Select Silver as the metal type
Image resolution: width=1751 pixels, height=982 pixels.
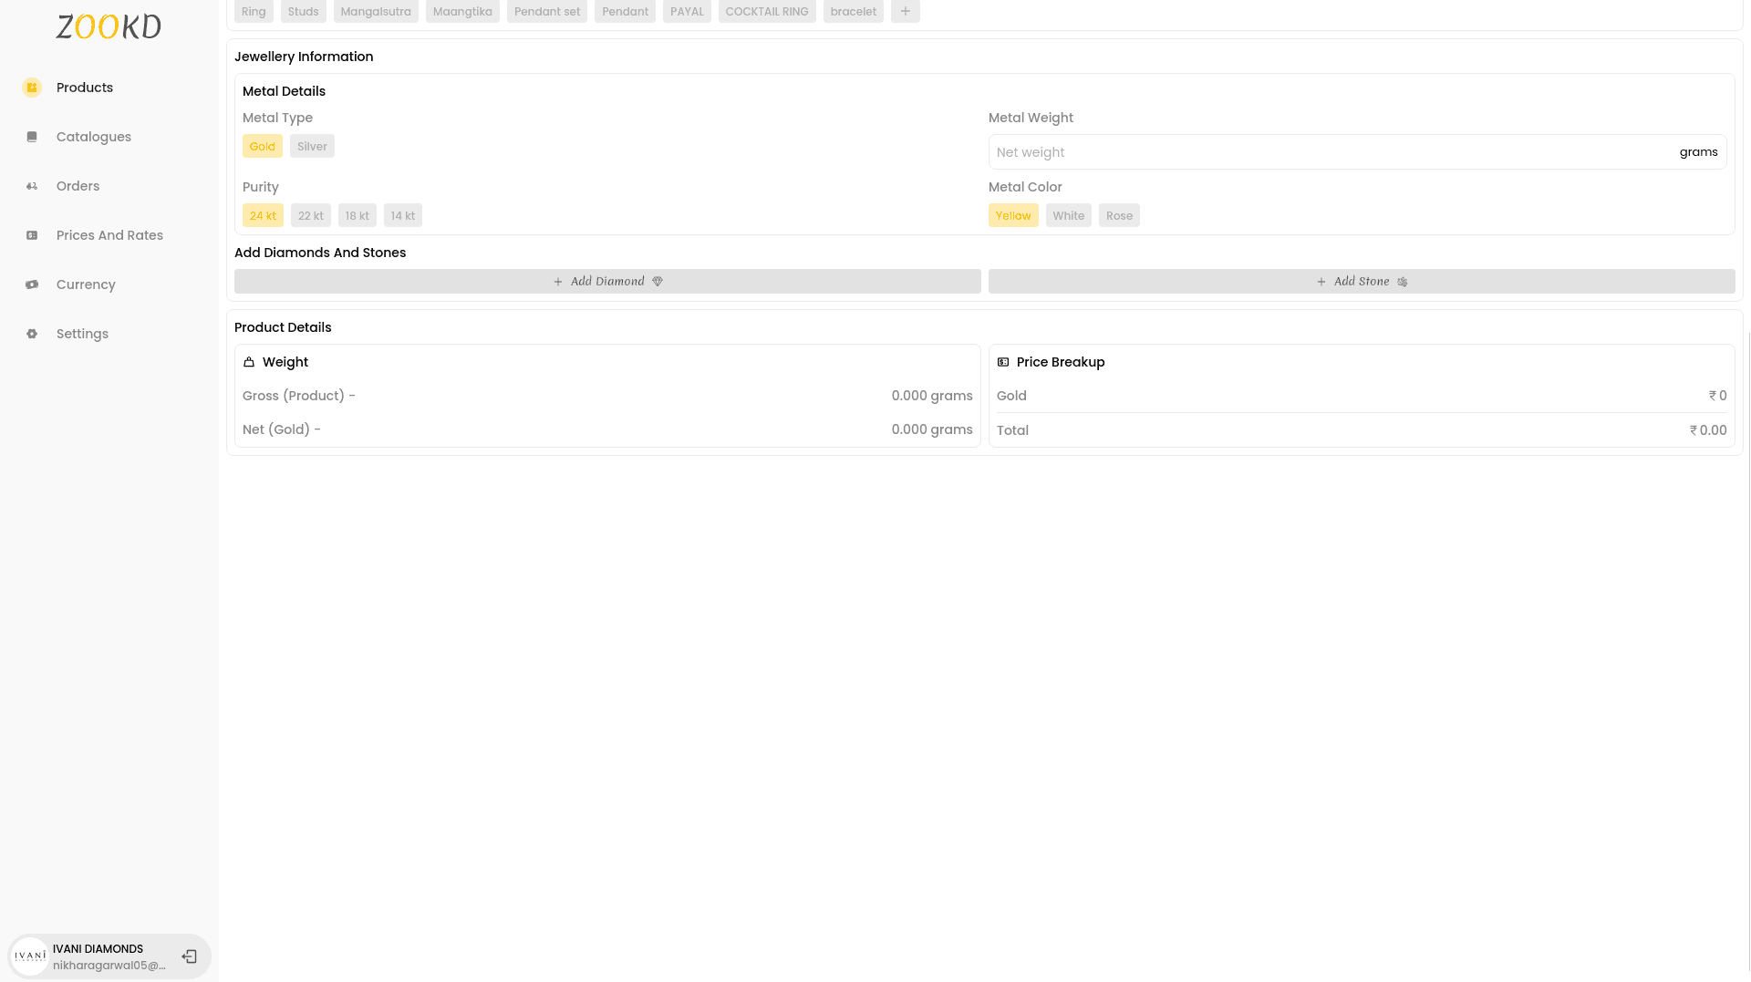point(312,146)
